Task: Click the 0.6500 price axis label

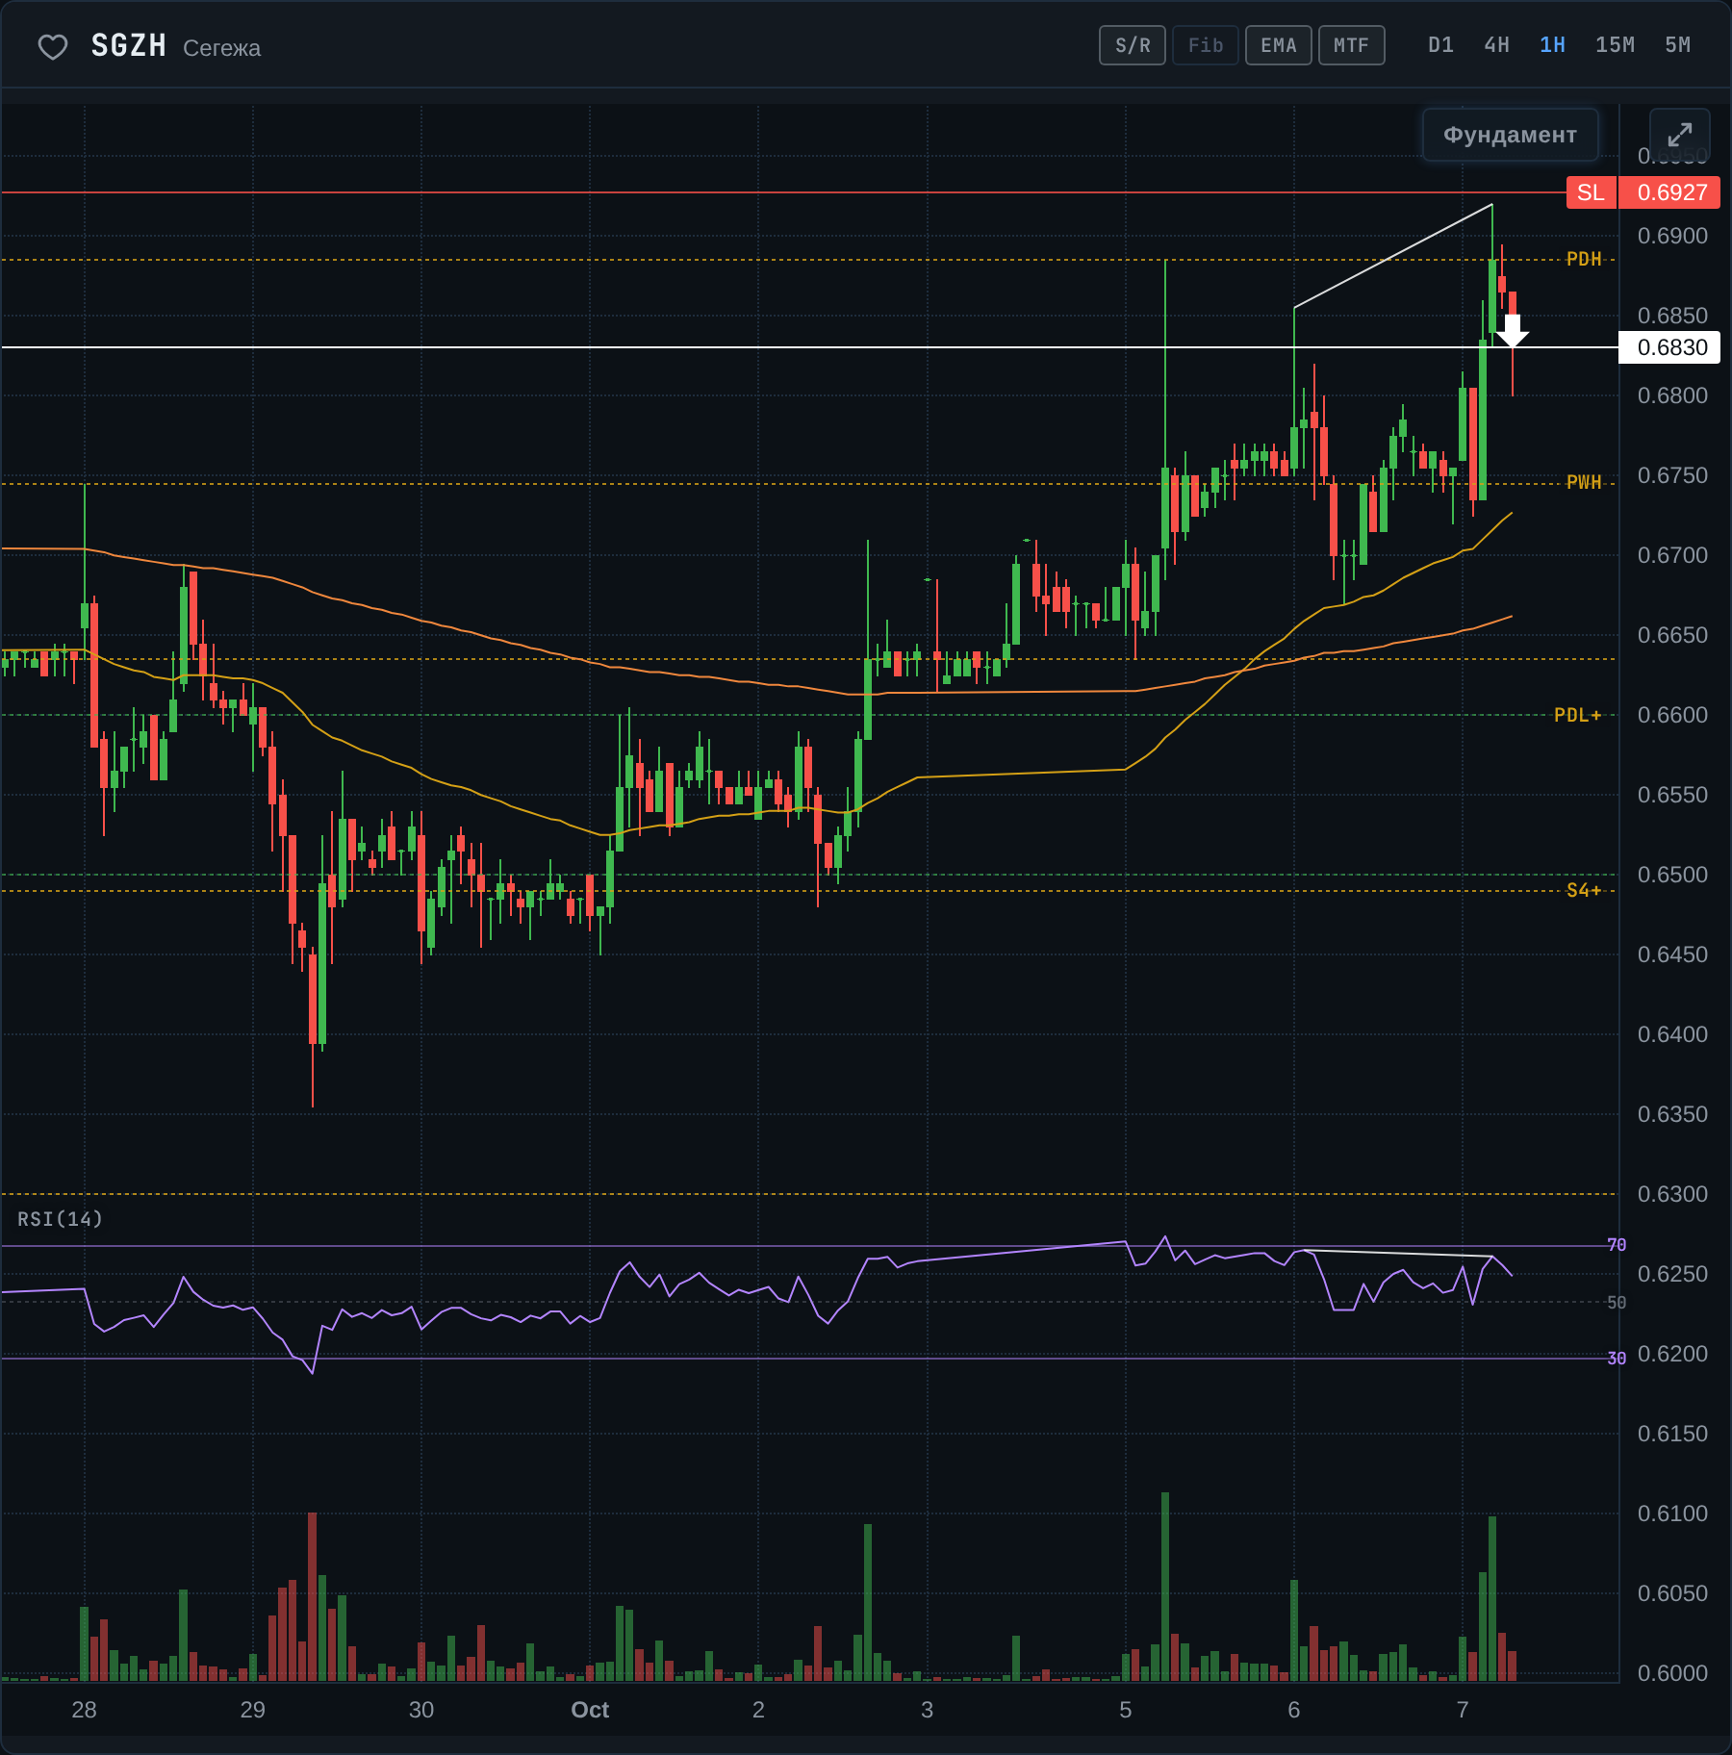Action: (x=1672, y=875)
